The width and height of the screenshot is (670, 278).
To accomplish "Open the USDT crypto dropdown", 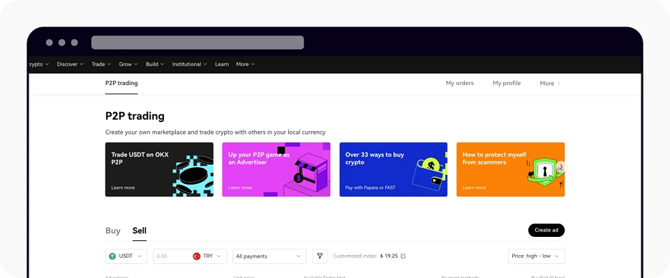I will pos(126,256).
